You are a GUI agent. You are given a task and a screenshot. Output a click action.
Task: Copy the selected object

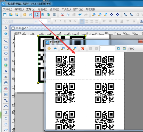[68, 15]
